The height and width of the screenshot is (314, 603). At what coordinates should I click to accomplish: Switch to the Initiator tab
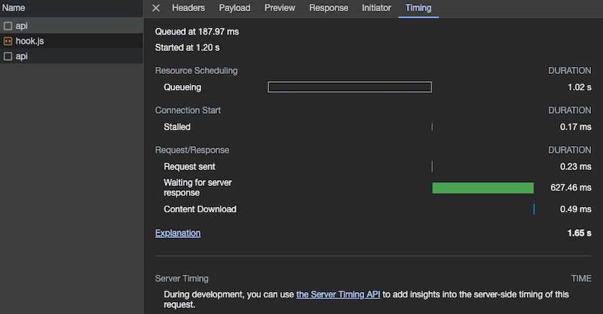click(376, 8)
